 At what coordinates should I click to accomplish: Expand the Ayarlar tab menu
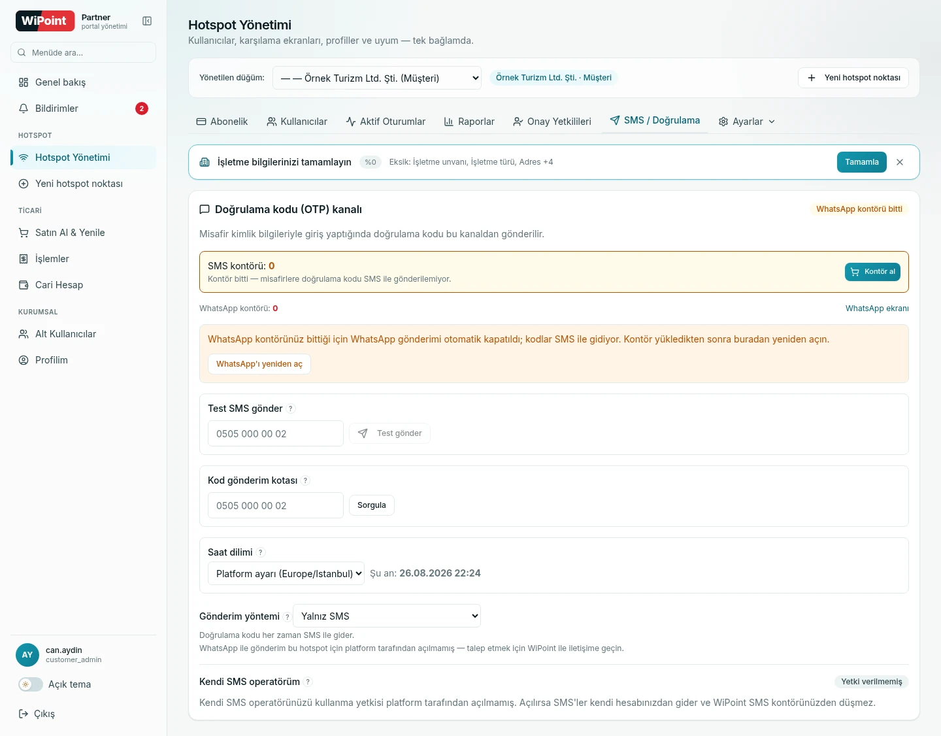(x=747, y=122)
